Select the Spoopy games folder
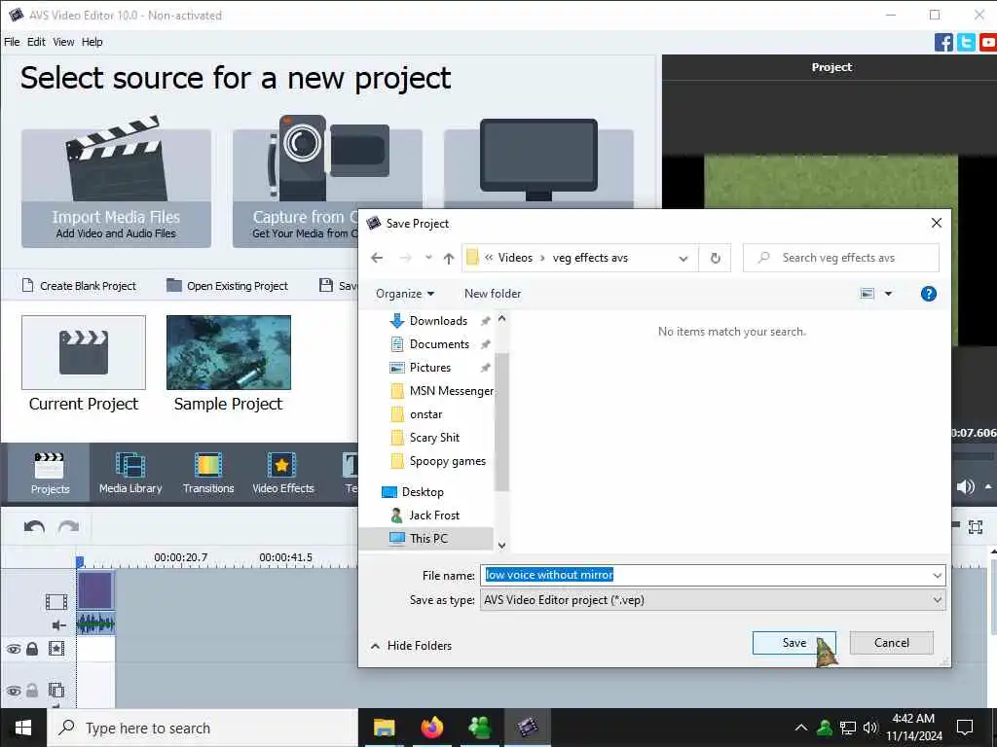The height and width of the screenshot is (747, 997). pyautogui.click(x=448, y=461)
